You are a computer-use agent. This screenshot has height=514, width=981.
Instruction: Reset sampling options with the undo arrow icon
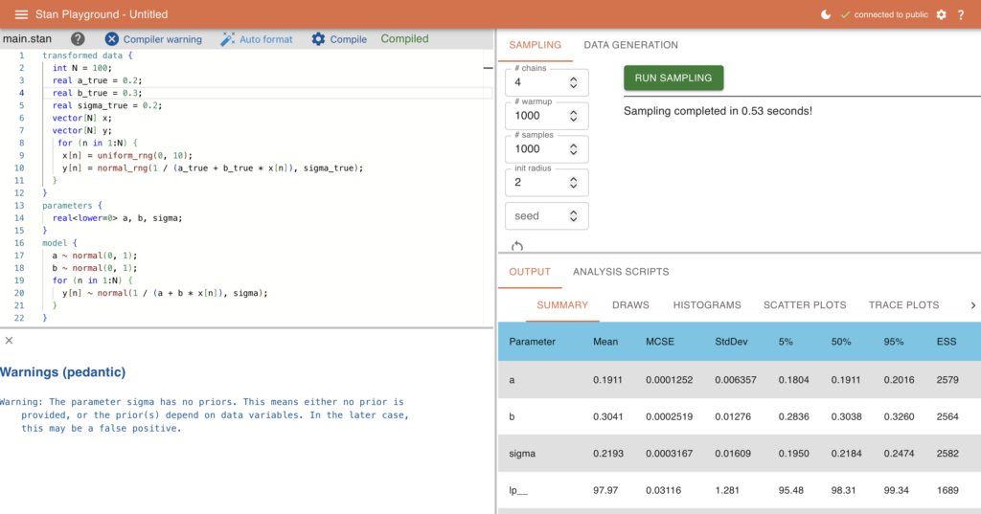[518, 246]
